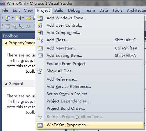This screenshot has width=146, height=131.
Task: Choose Add Windows Form from Project menu
Action: click(90, 18)
